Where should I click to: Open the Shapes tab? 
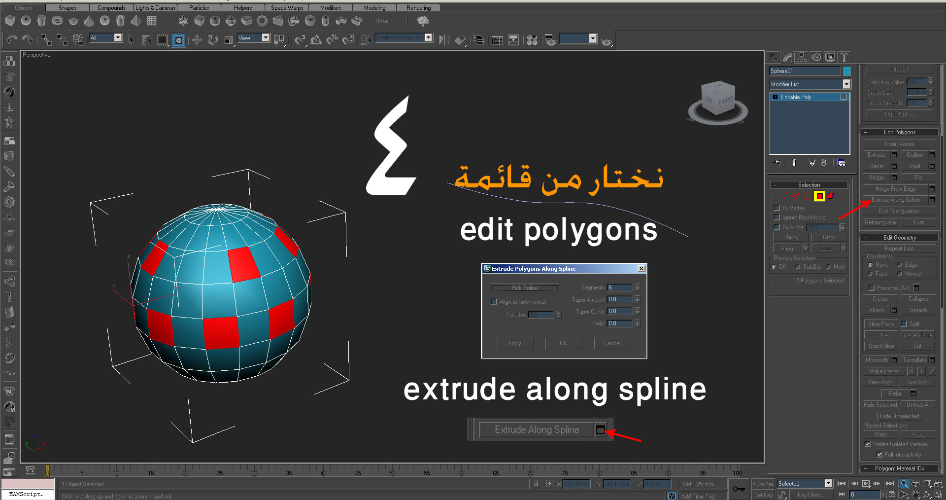[68, 8]
